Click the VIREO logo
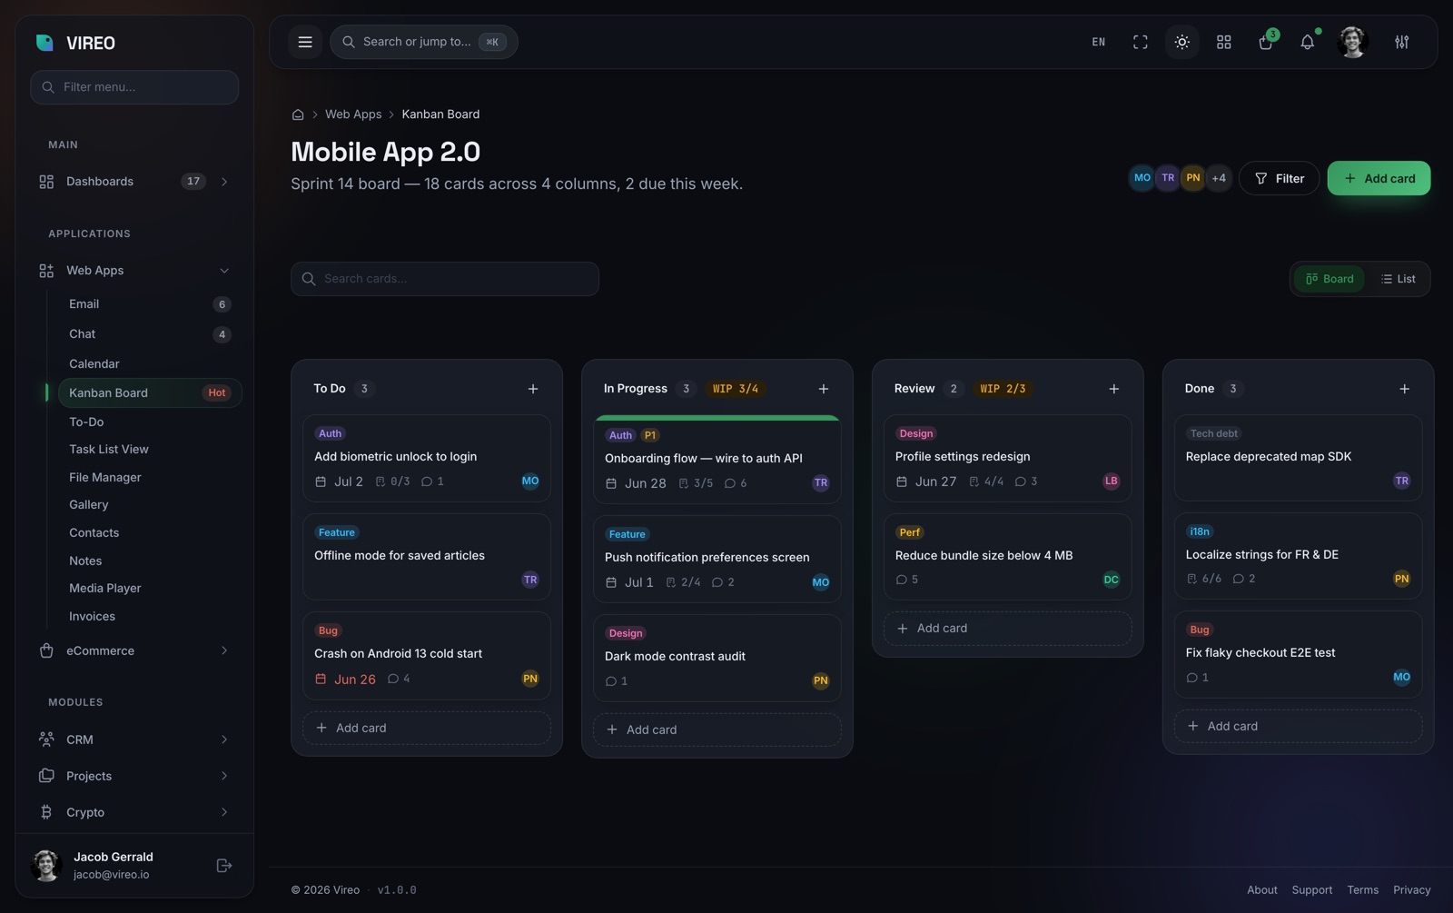Viewport: 1453px width, 913px height. click(x=75, y=43)
